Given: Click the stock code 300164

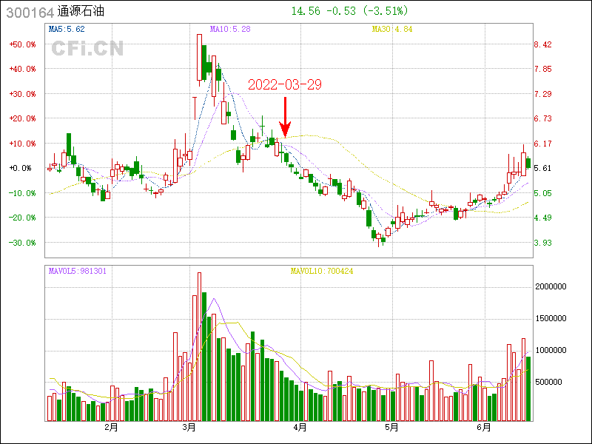Looking at the screenshot, I should coord(28,12).
